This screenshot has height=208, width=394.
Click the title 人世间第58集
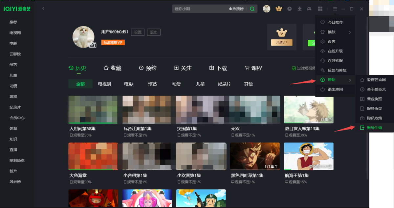[82, 129]
